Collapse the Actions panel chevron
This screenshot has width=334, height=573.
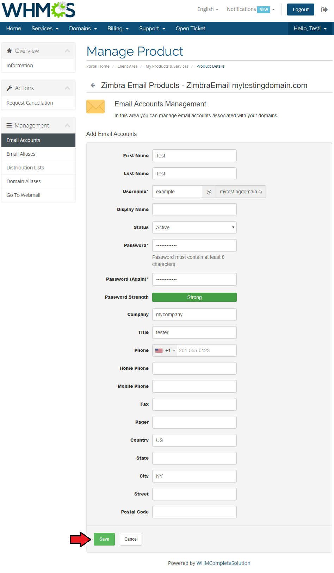pyautogui.click(x=67, y=88)
